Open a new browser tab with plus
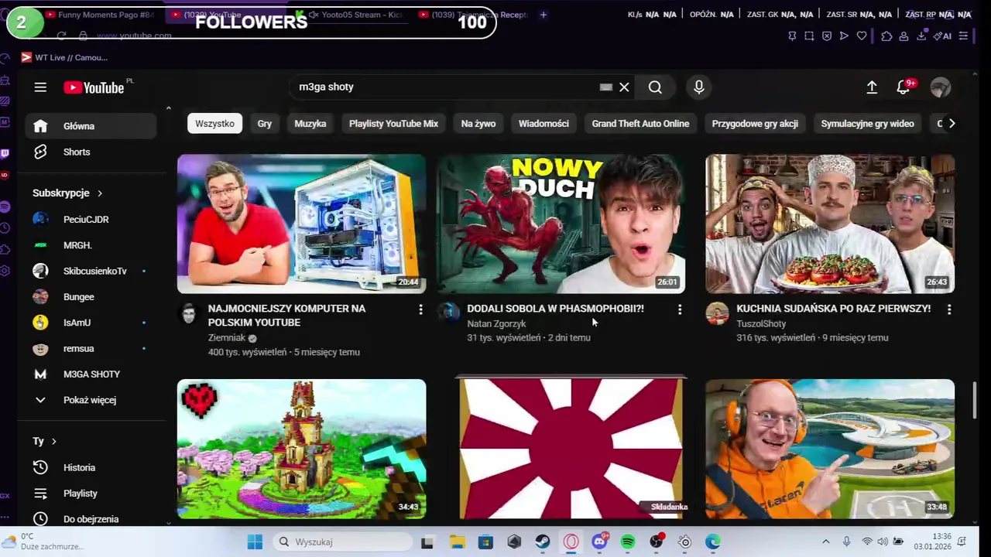Screen dimensions: 991x557 tap(543, 15)
